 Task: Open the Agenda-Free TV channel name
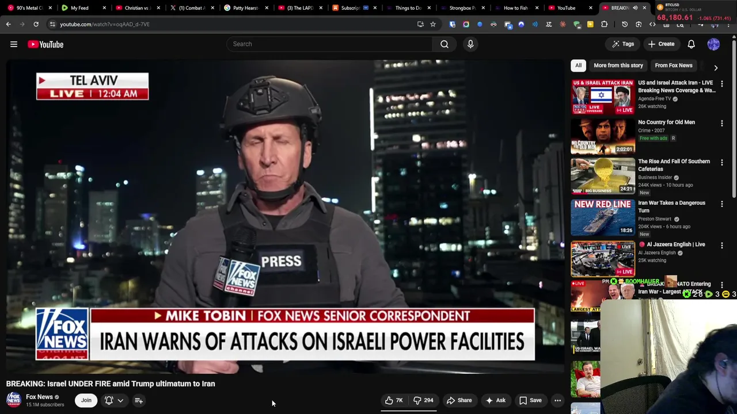point(655,99)
